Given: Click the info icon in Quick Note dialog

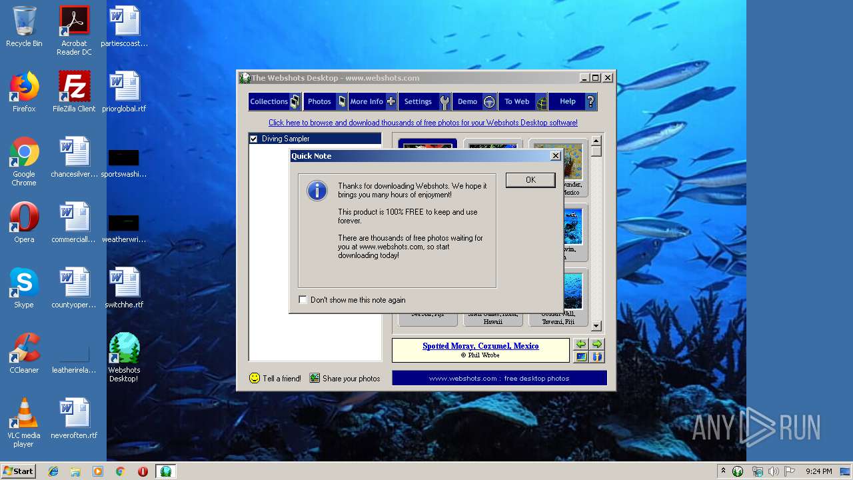Looking at the screenshot, I should pyautogui.click(x=317, y=191).
